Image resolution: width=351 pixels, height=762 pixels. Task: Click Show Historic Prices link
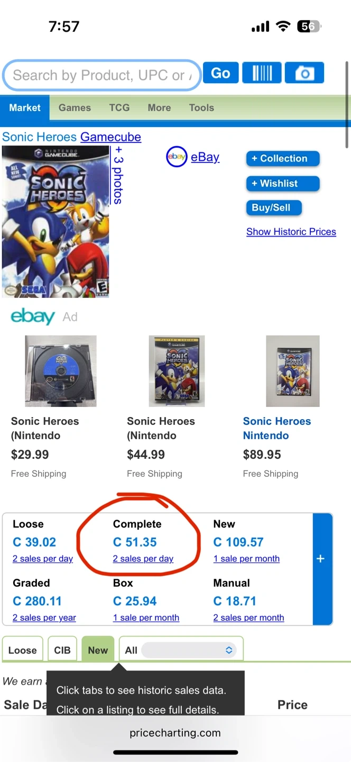291,232
